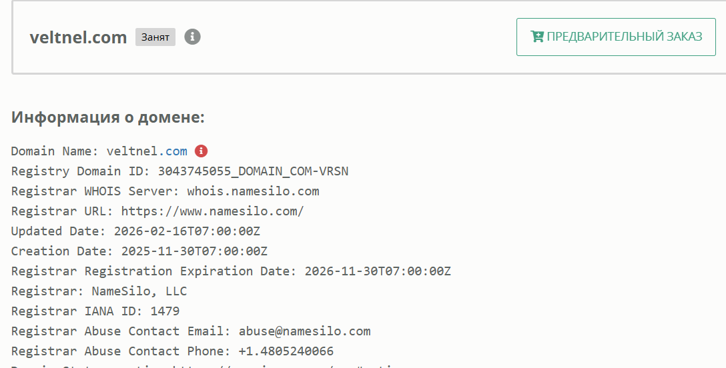The width and height of the screenshot is (726, 368).
Task: Click the Creation Date value 2025-11-30T07:00:00Z
Action: pyautogui.click(x=194, y=251)
